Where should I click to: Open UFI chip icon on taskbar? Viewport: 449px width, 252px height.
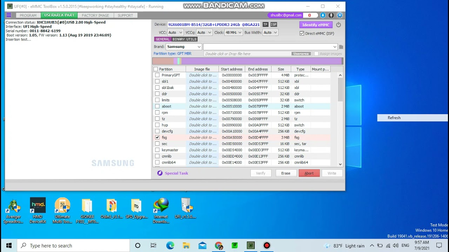pyautogui.click(x=251, y=246)
